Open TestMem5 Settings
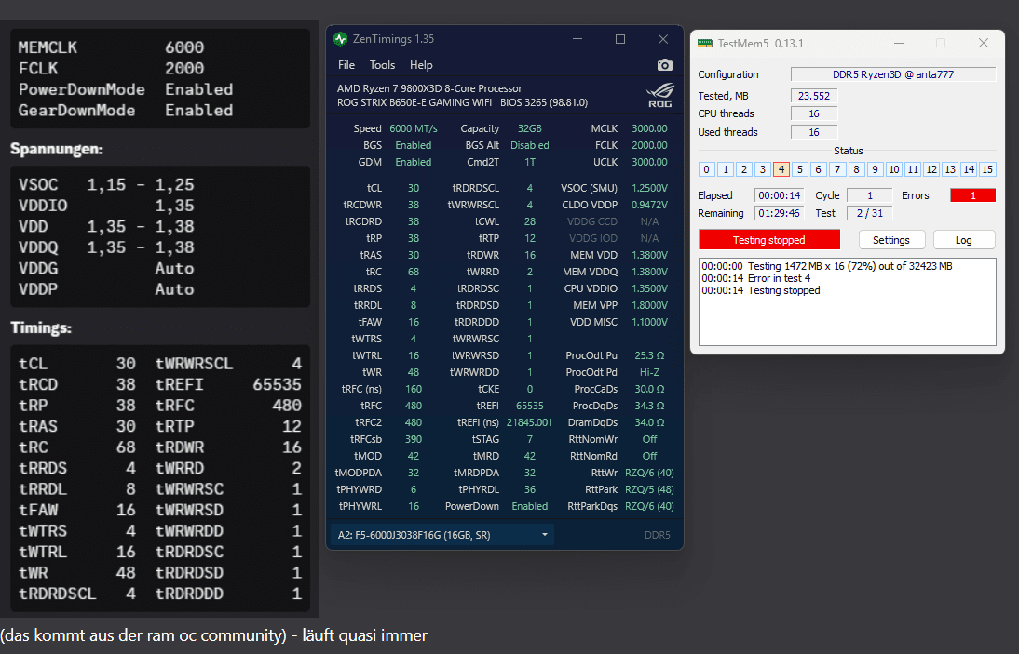This screenshot has height=654, width=1019. coord(891,240)
